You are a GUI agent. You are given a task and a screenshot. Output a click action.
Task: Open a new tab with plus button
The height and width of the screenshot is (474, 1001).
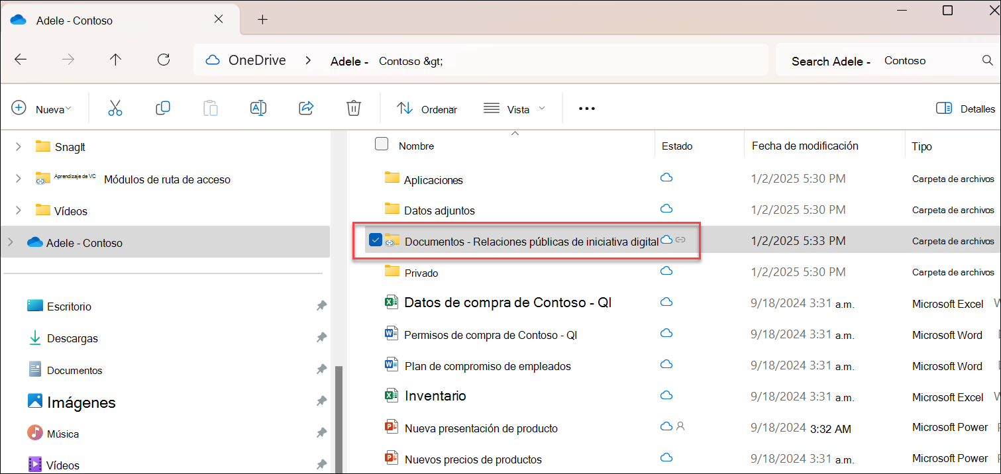click(262, 20)
